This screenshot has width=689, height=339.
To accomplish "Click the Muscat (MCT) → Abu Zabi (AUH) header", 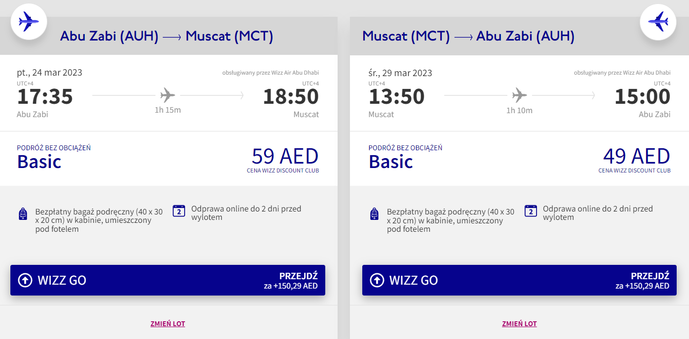I will point(468,36).
